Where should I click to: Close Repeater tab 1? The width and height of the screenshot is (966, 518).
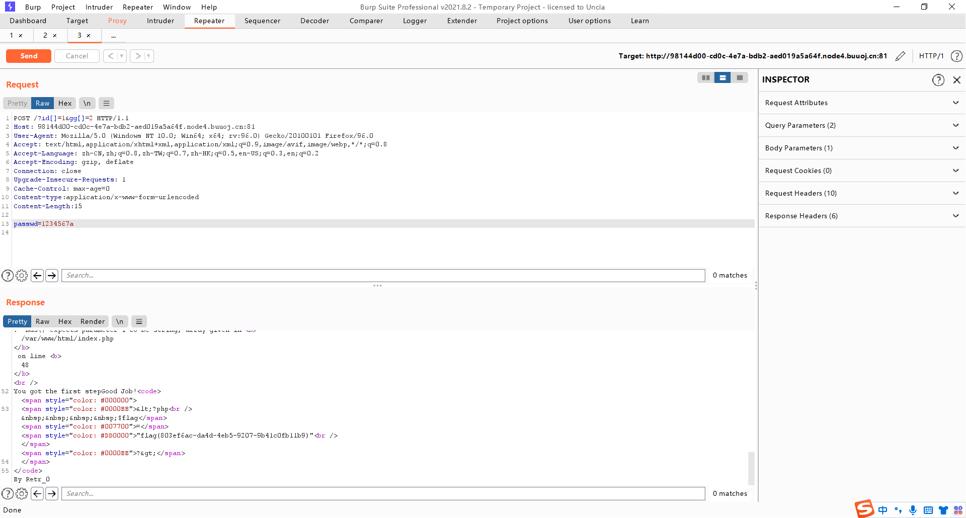(x=21, y=36)
